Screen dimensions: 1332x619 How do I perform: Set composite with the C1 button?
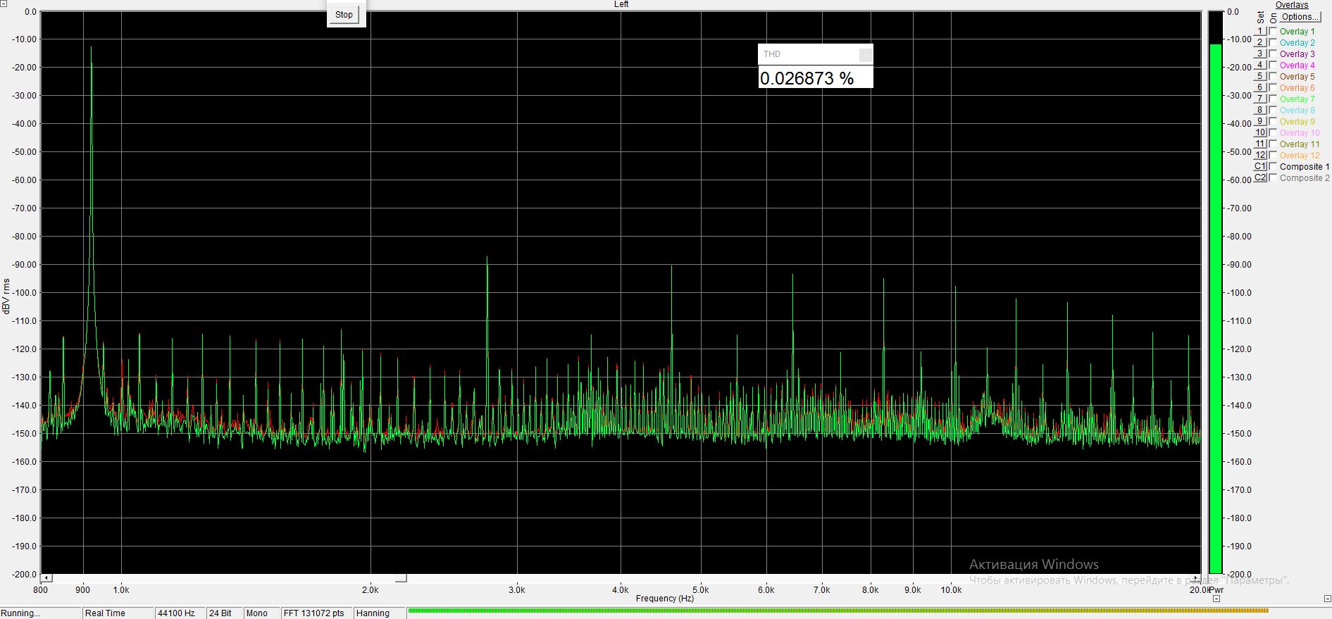tap(1260, 166)
